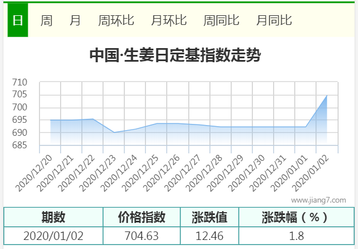Viewport: 358px width, 249px height.
Task: Click y-axis label 700
Action: coord(20,107)
